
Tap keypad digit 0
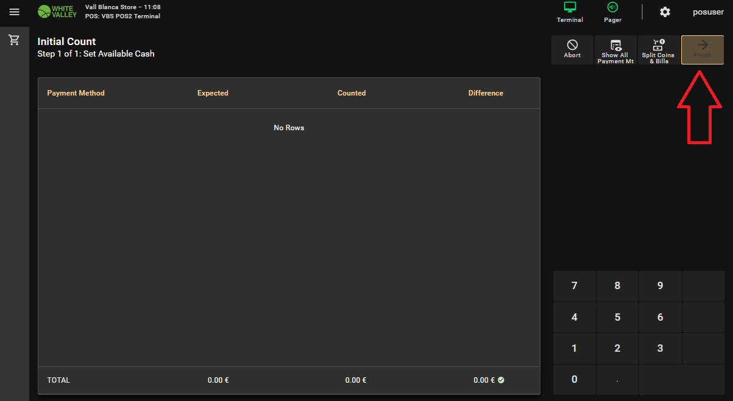(574, 380)
